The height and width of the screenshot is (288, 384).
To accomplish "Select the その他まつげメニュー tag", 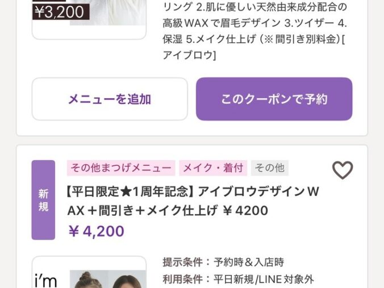I will [x=121, y=168].
